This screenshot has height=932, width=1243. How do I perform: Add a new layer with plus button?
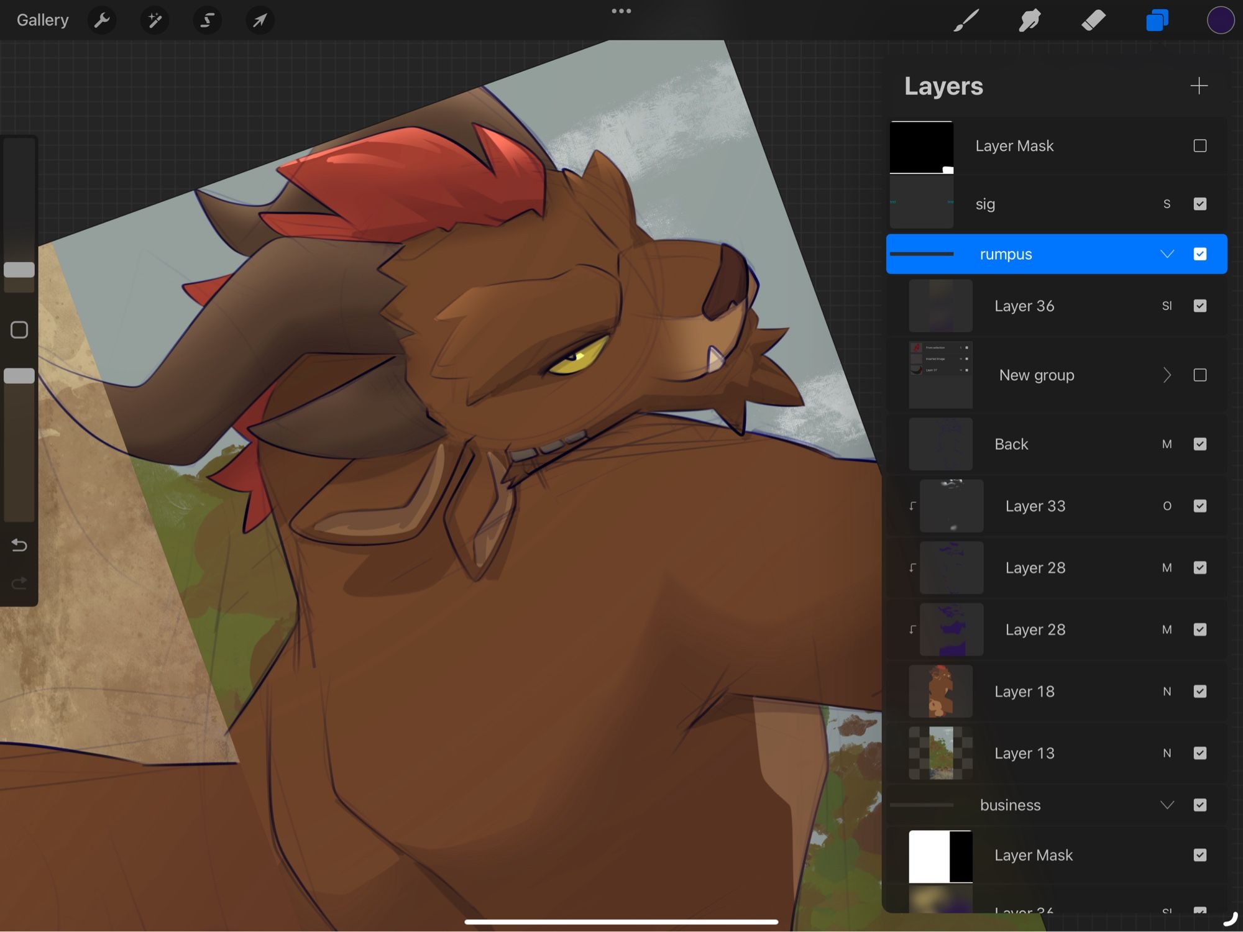[x=1199, y=85]
